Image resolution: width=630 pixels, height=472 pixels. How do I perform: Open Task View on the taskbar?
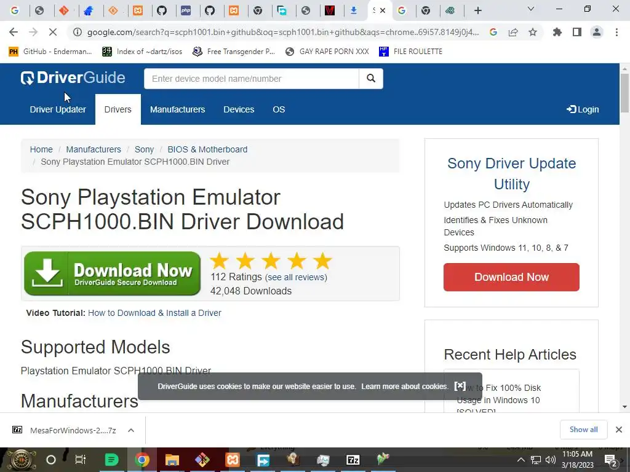81,460
